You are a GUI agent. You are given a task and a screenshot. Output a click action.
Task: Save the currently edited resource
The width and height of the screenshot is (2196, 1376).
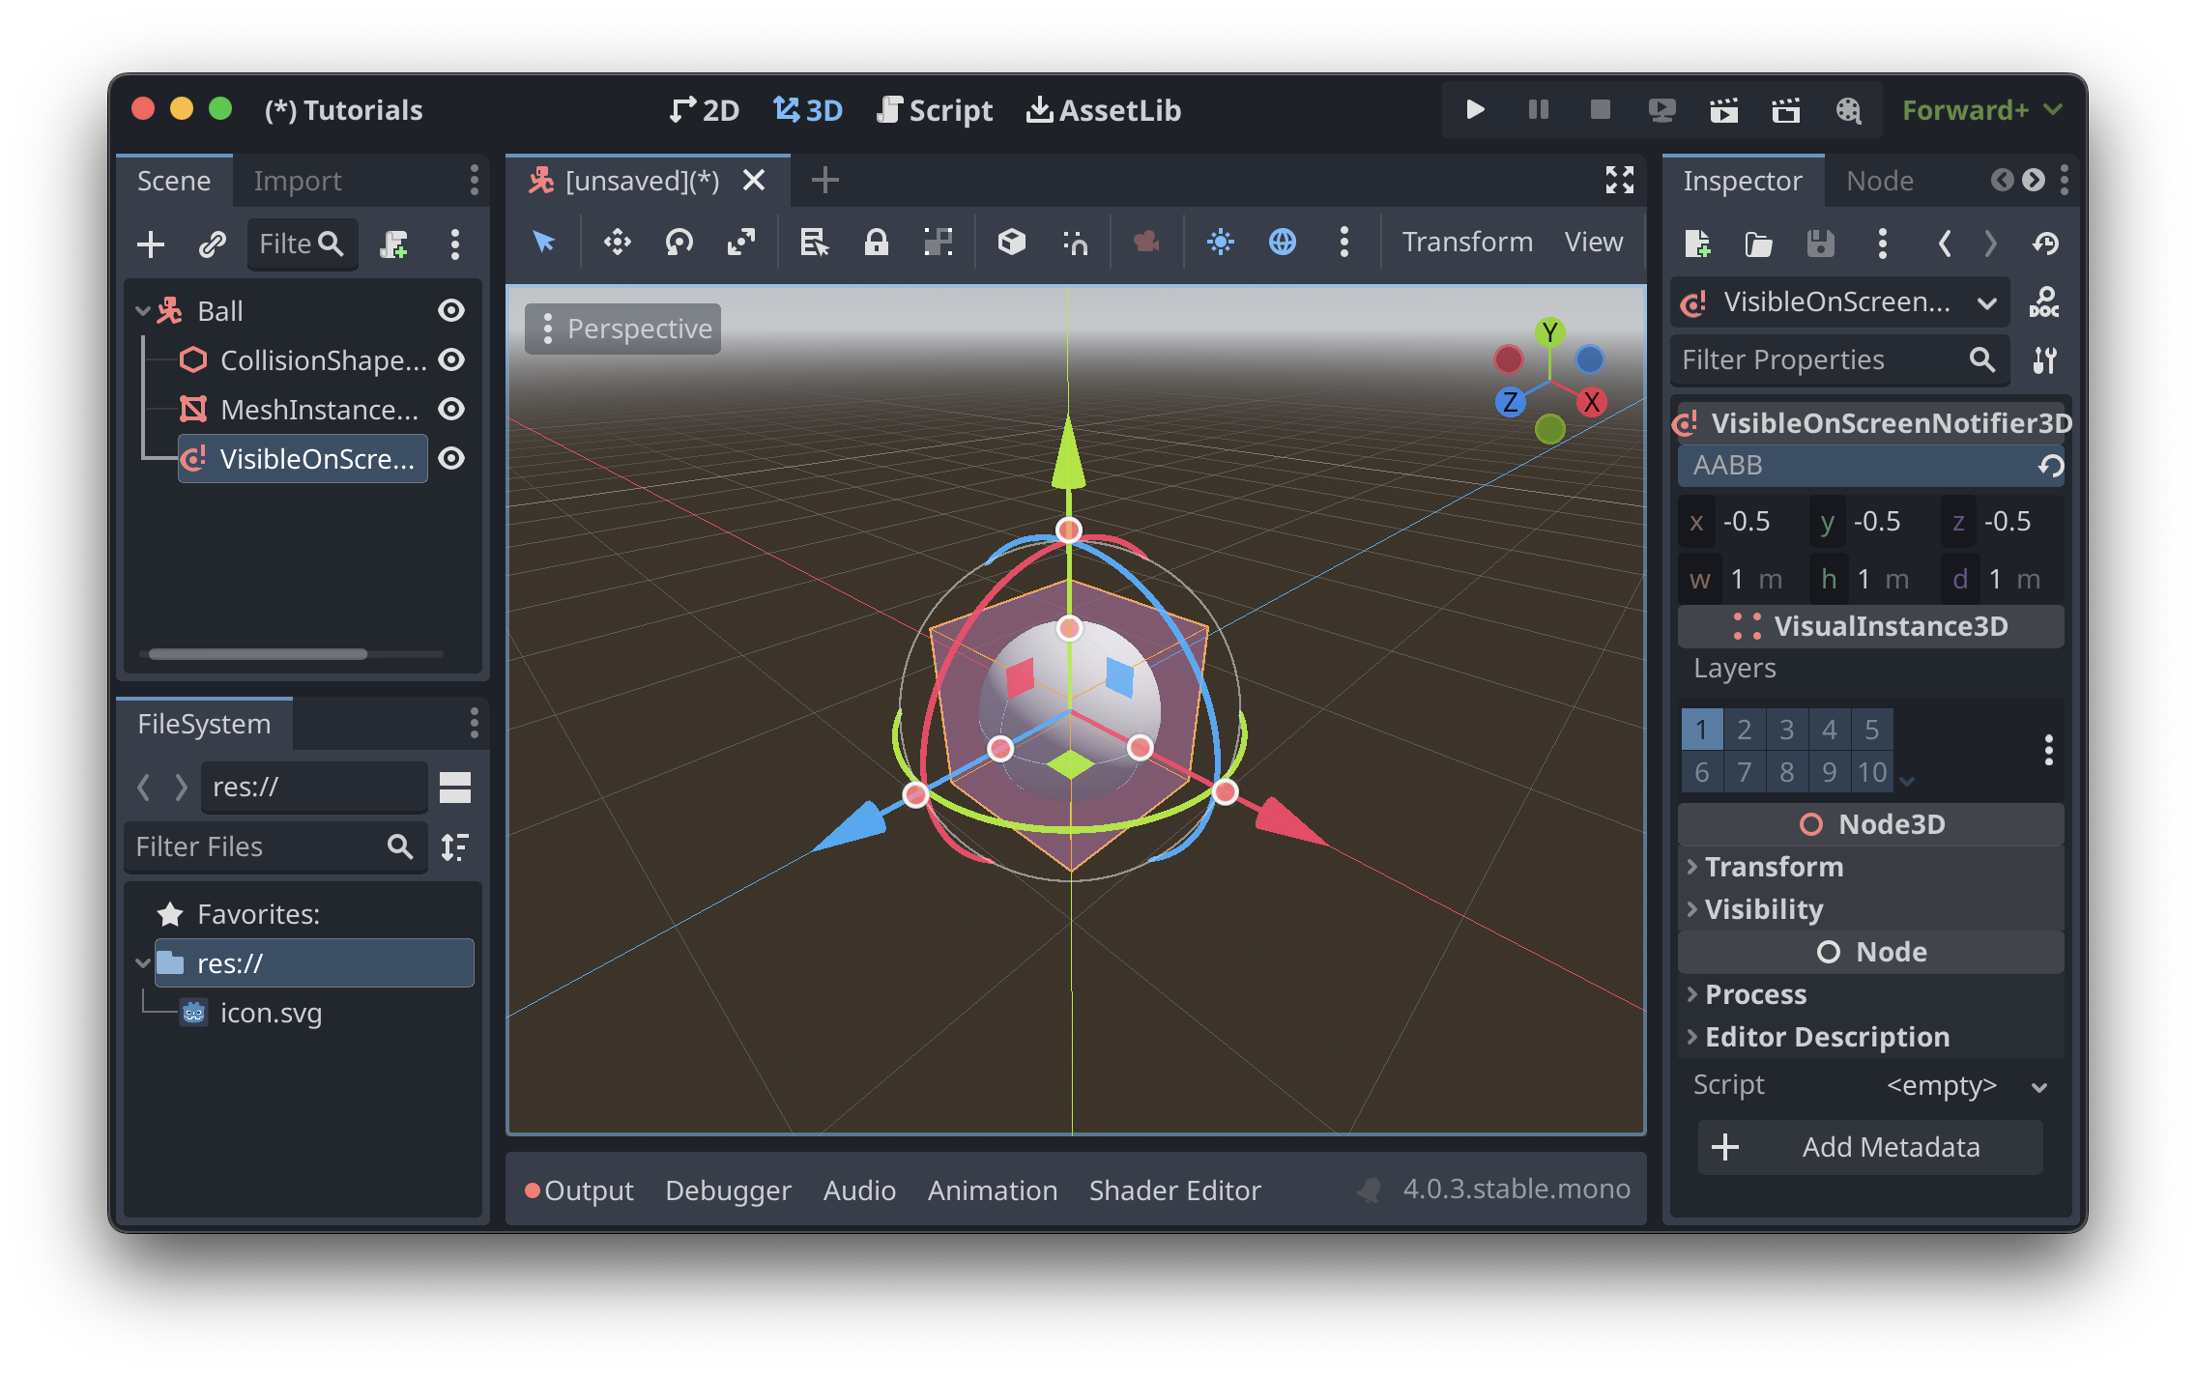pos(1821,244)
